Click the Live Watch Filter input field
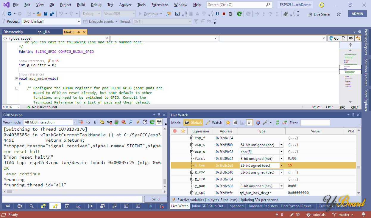Viewport: 371px width, 218px height. coord(315,123)
